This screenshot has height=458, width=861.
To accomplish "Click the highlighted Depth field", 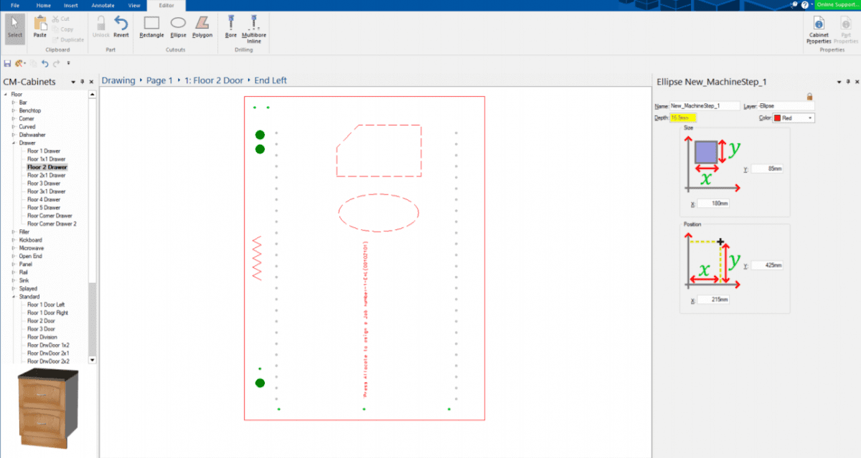I will [x=682, y=118].
